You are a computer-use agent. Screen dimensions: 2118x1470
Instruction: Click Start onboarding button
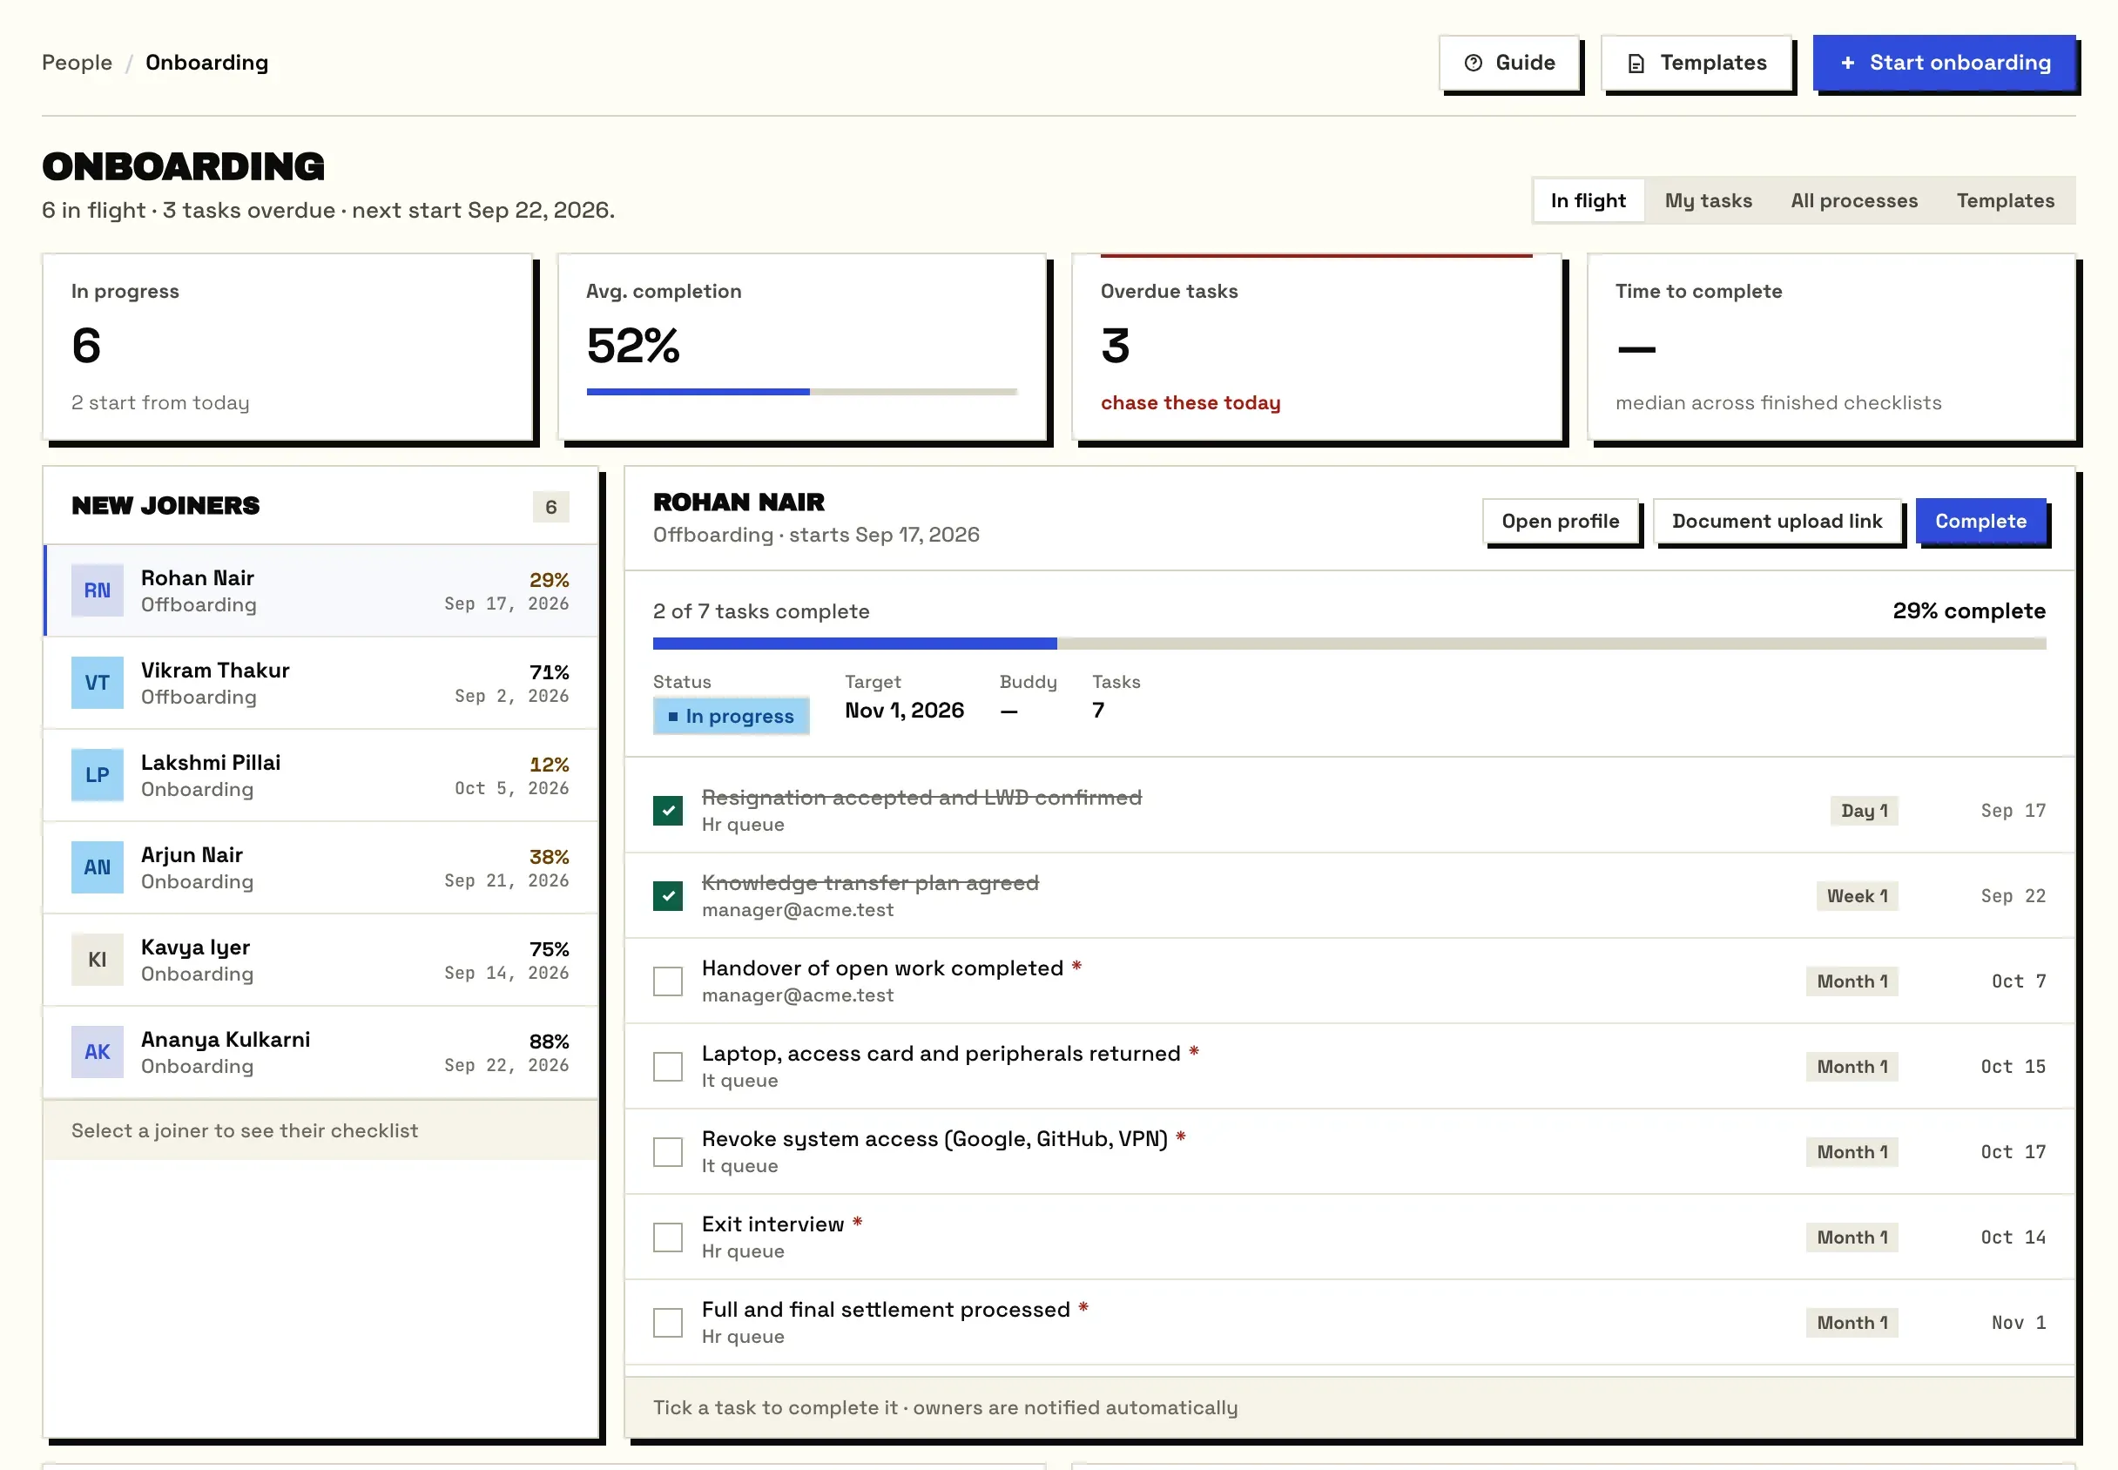coord(1944,63)
